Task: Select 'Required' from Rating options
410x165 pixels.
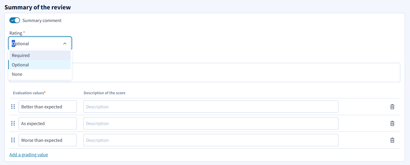Action: (x=40, y=55)
